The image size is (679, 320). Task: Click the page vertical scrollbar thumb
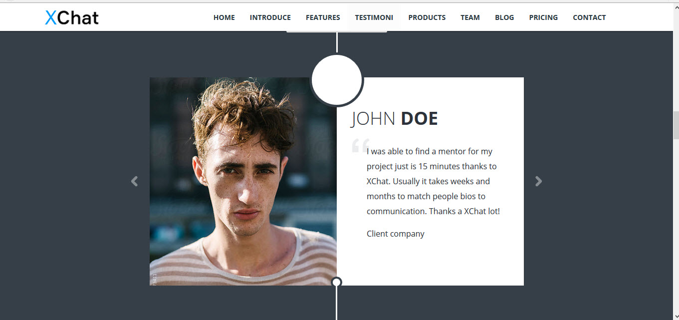(676, 125)
